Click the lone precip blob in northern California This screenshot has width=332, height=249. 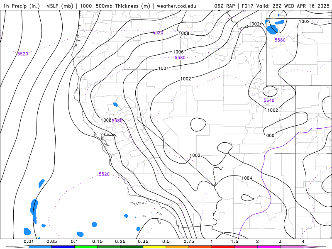click(115, 105)
